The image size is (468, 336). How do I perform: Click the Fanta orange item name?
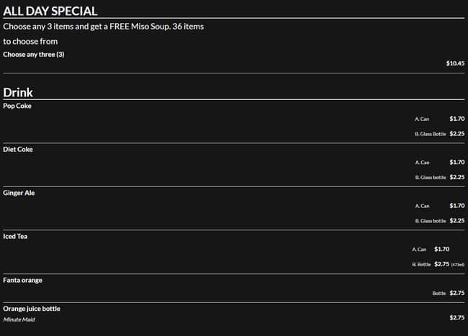coord(23,279)
